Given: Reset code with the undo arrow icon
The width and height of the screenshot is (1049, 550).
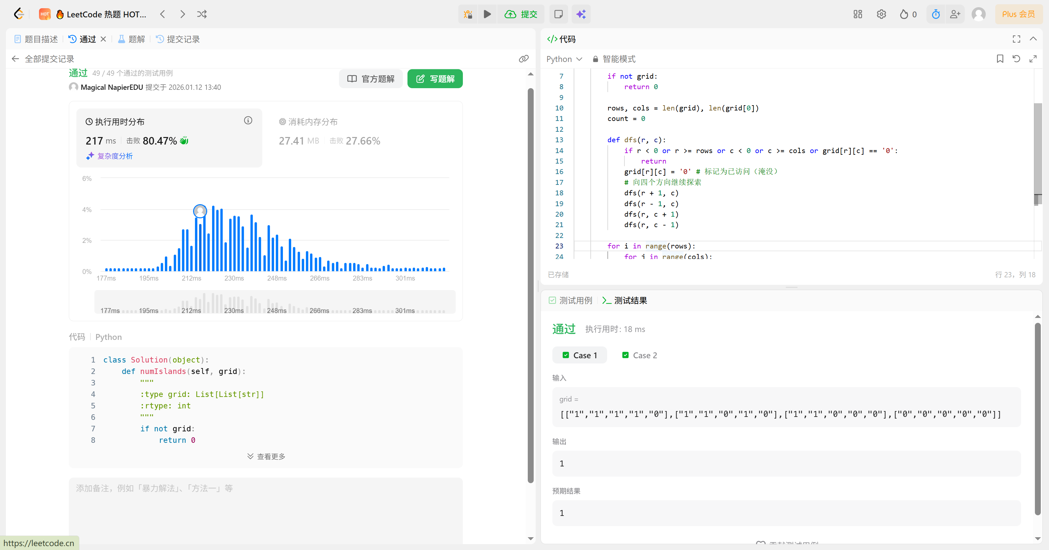Looking at the screenshot, I should tap(1017, 59).
